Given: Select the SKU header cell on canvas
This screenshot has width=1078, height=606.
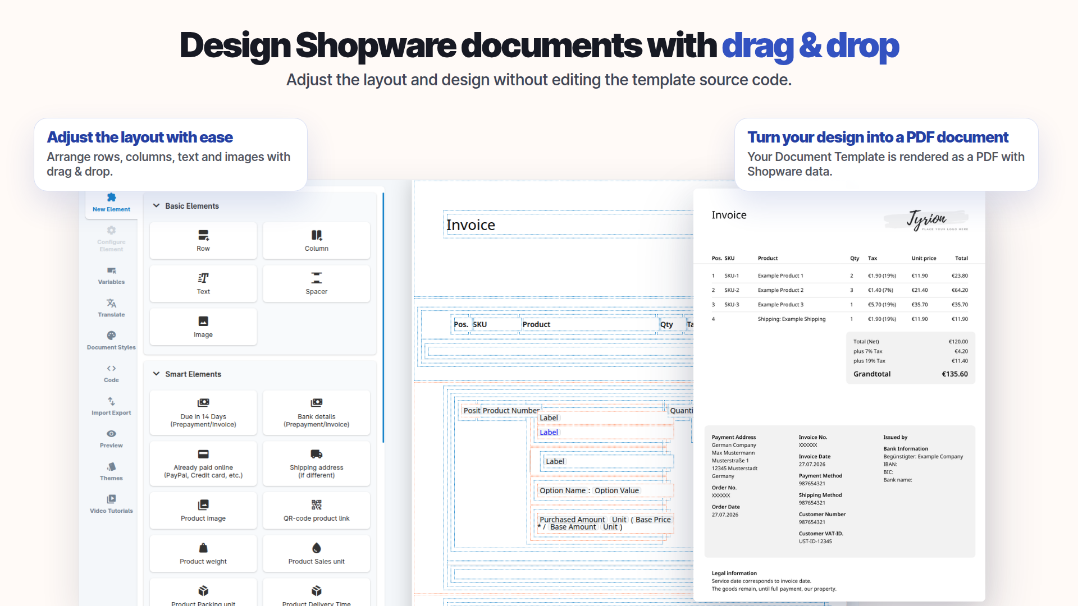Looking at the screenshot, I should coord(479,324).
